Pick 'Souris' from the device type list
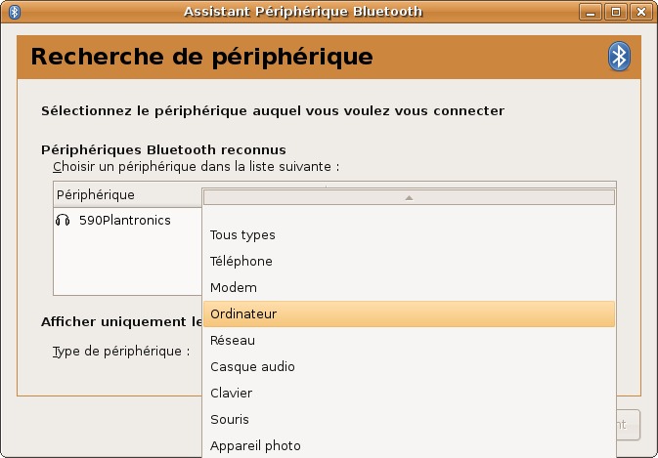 point(230,420)
